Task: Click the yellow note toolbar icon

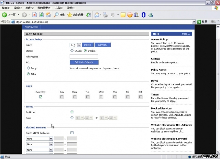Action: (x=123, y=15)
